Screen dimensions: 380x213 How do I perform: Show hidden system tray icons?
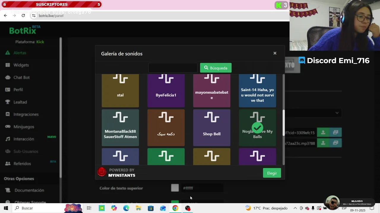pos(295,208)
